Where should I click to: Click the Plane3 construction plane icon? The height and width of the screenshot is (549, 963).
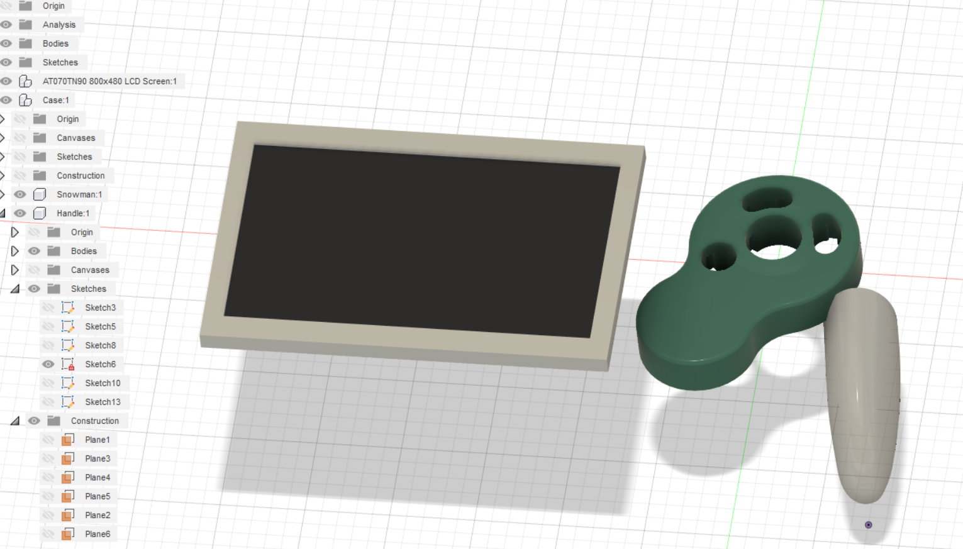click(x=68, y=458)
